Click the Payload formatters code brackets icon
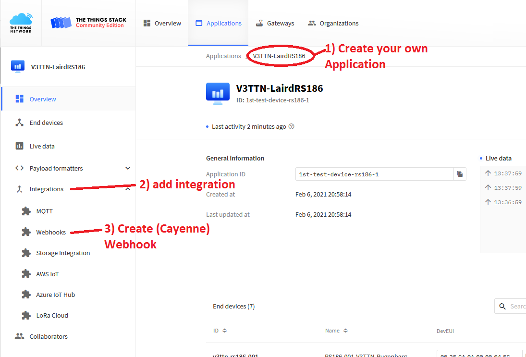The height and width of the screenshot is (357, 526). click(20, 168)
